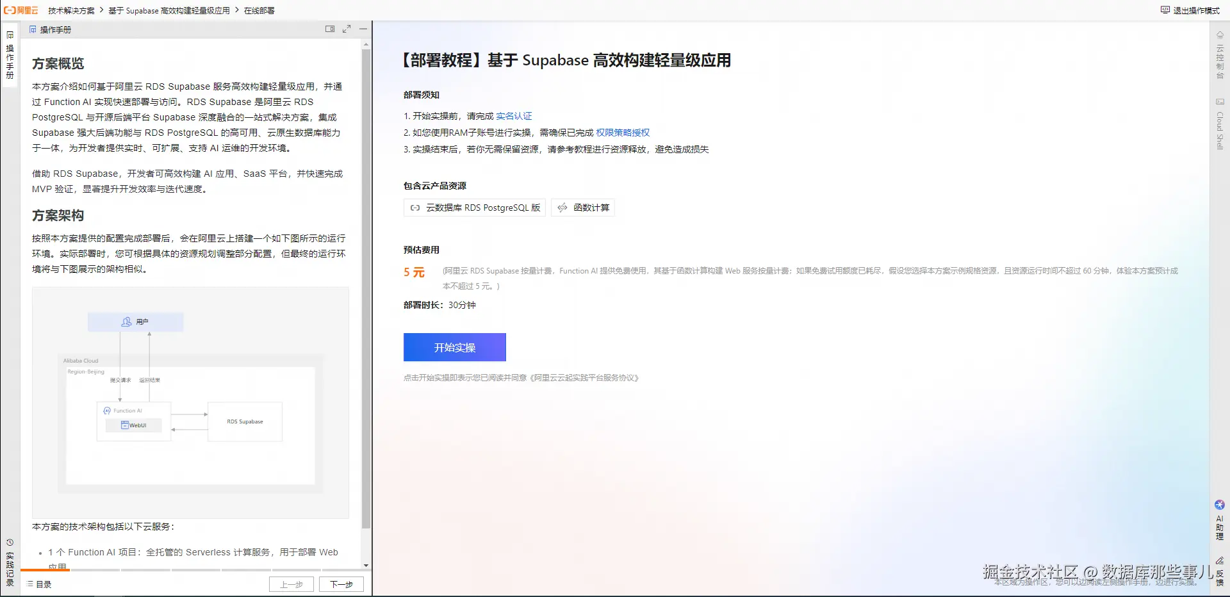This screenshot has width=1230, height=597.
Task: Click the 部署须知 section heading
Action: 422,95
